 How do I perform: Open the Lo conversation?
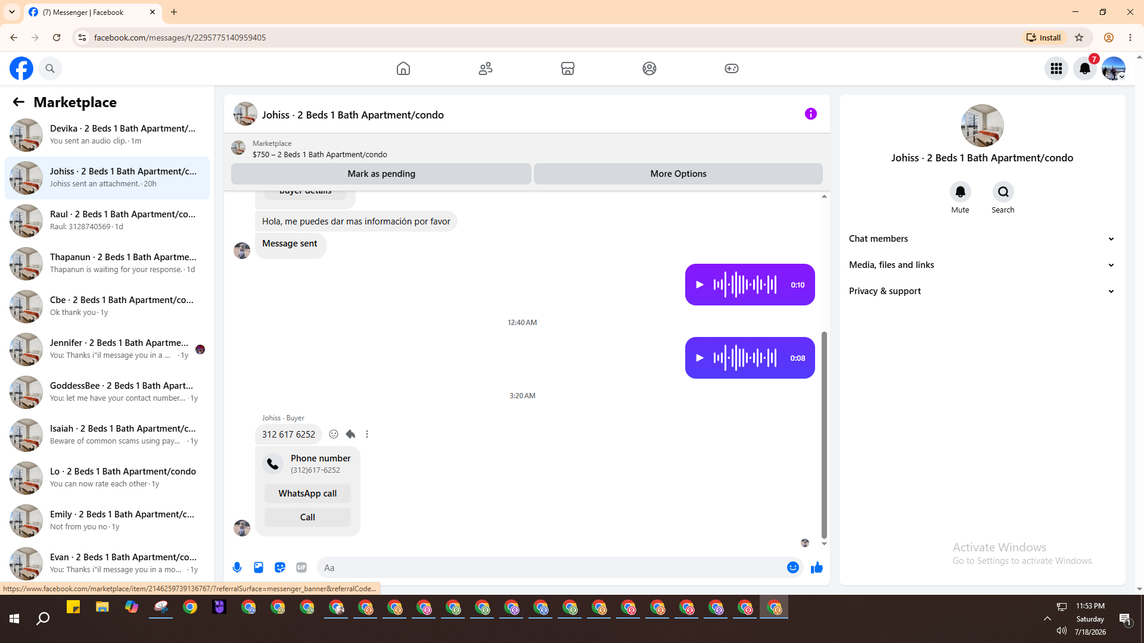click(107, 477)
